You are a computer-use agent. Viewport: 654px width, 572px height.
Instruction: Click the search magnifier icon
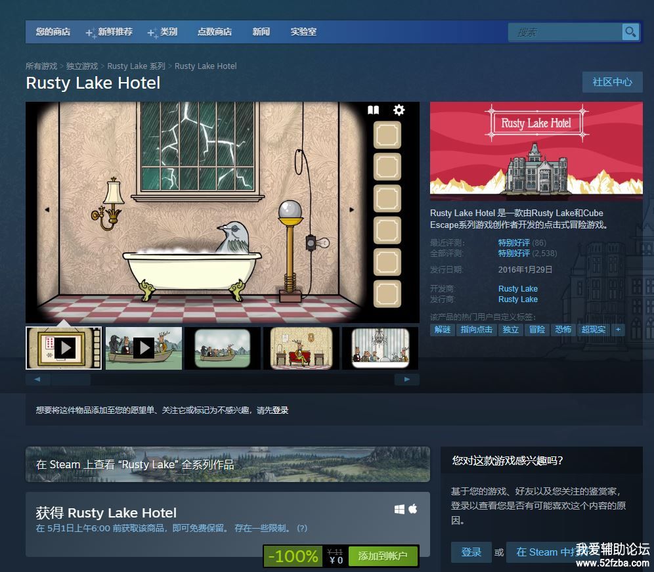pyautogui.click(x=630, y=32)
